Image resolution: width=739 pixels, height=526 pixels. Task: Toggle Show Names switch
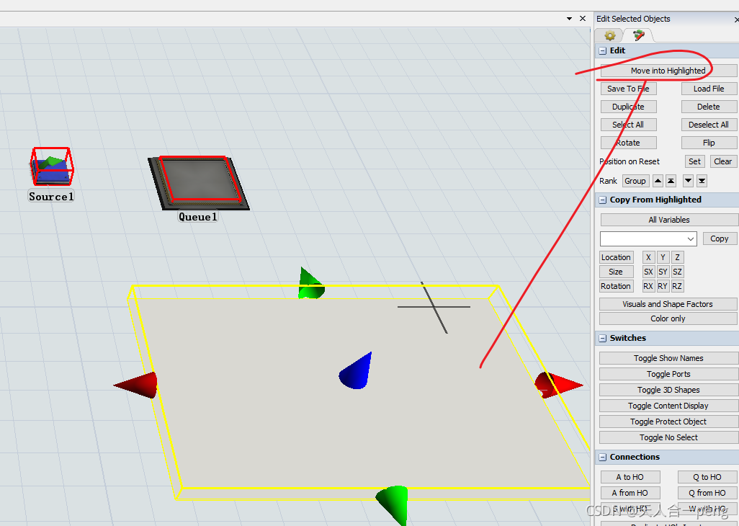tap(668, 358)
